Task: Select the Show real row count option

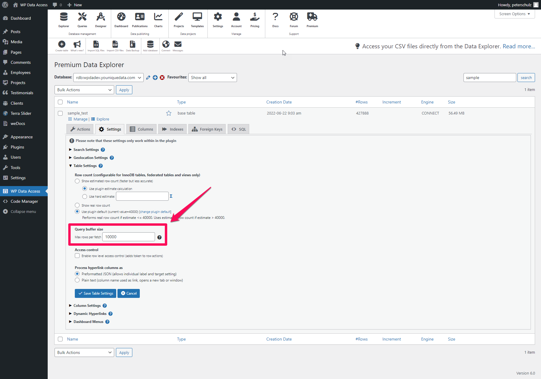Action: (77, 205)
